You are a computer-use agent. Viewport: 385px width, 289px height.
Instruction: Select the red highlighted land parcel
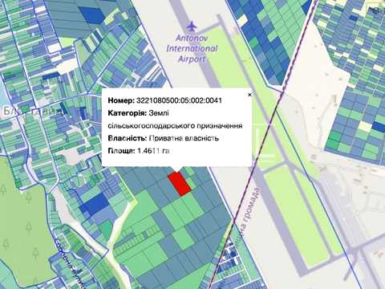click(180, 184)
